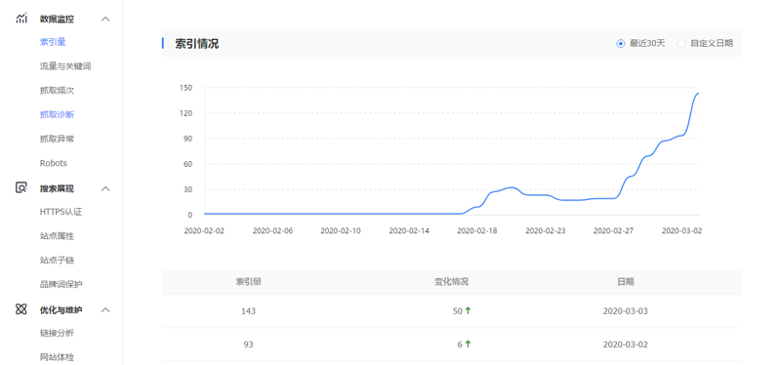Collapse the 数据监控 section chevron
The width and height of the screenshot is (779, 365).
click(x=105, y=19)
